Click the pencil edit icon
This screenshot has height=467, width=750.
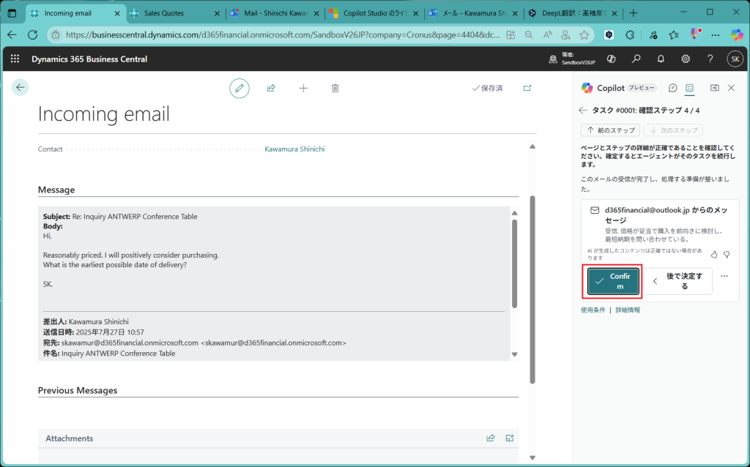tap(240, 89)
